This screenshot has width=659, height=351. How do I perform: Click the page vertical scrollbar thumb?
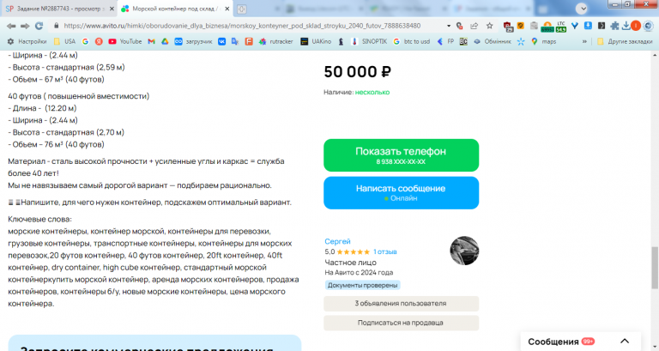click(655, 268)
